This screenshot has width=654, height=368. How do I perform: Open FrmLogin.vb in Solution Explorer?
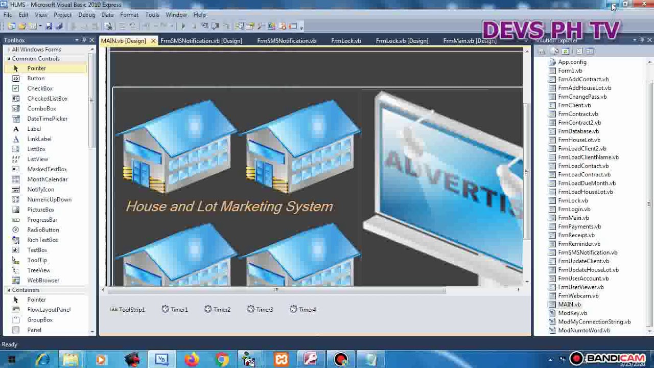[574, 209]
